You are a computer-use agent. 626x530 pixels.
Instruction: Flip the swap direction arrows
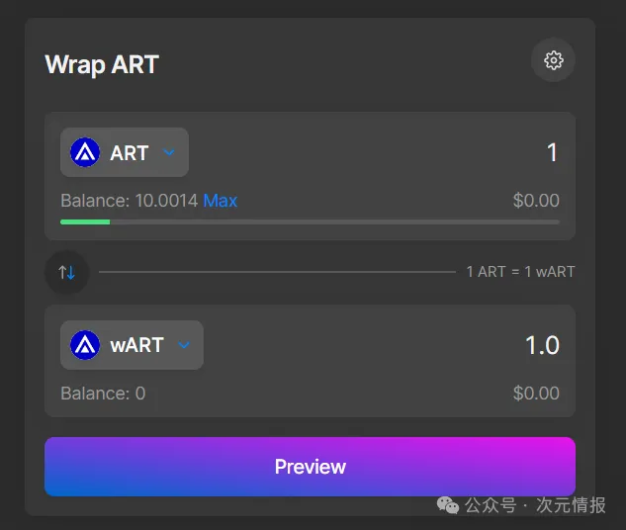click(x=67, y=272)
